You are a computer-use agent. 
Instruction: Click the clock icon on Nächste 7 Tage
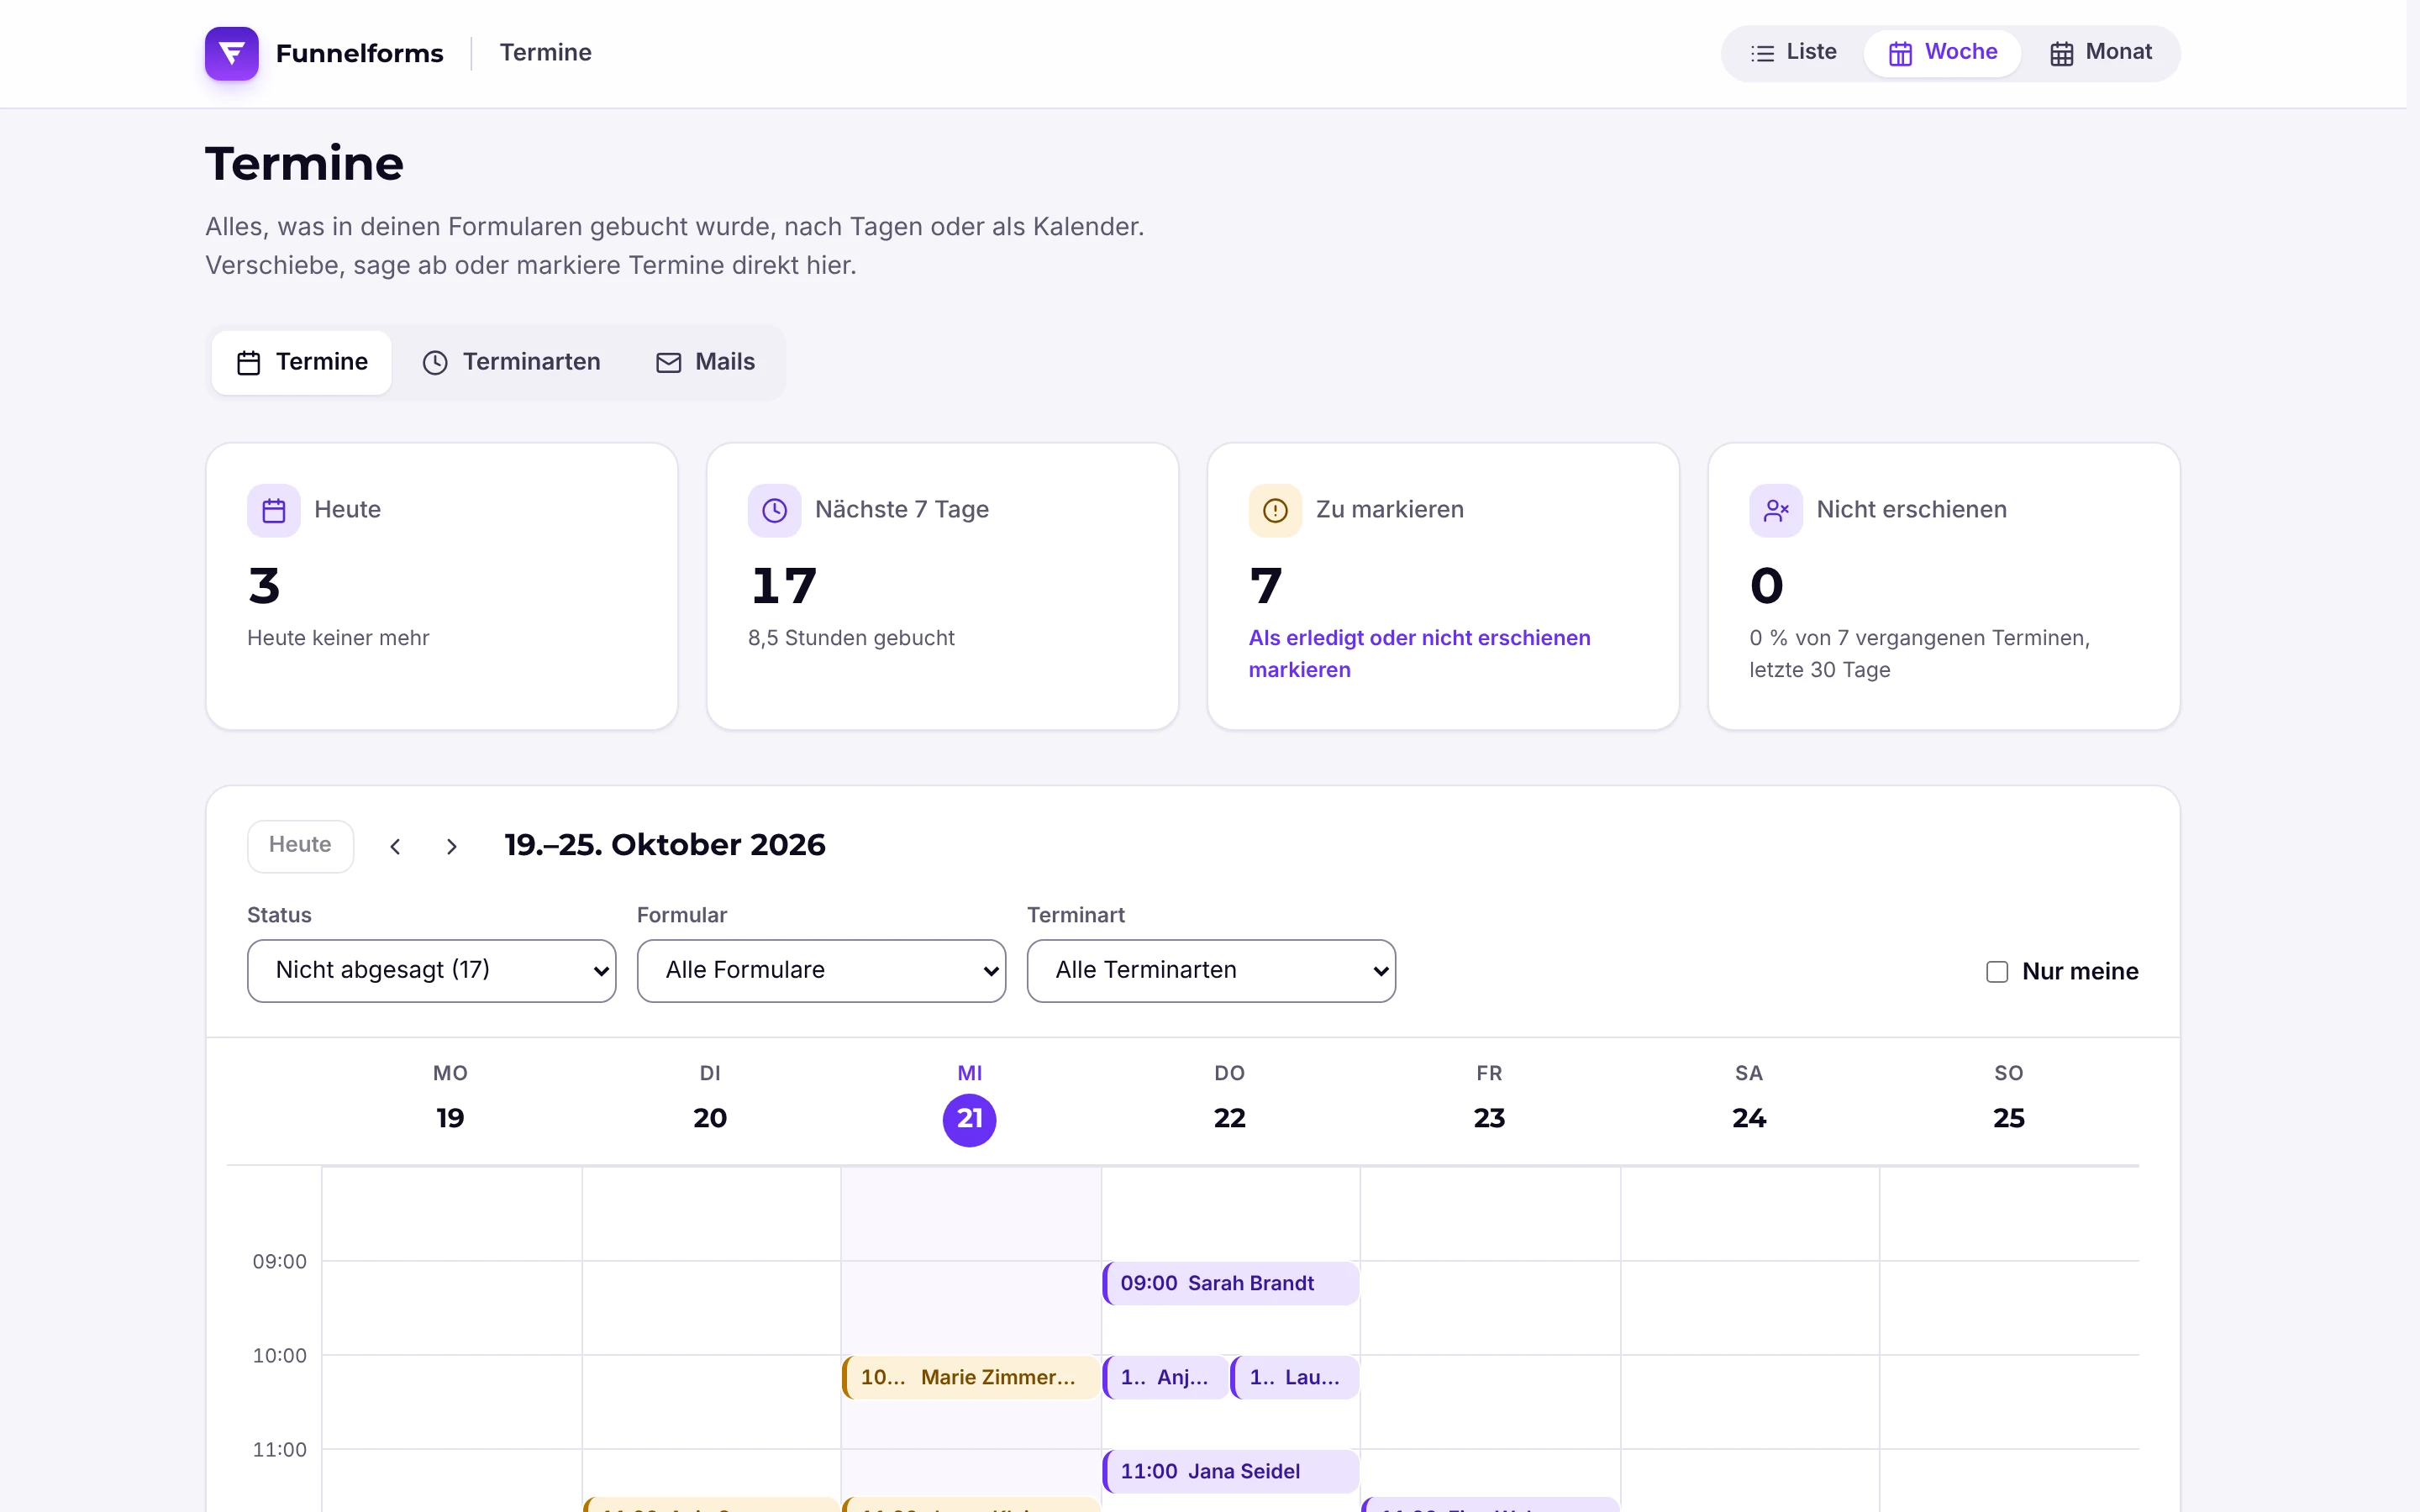coord(774,510)
